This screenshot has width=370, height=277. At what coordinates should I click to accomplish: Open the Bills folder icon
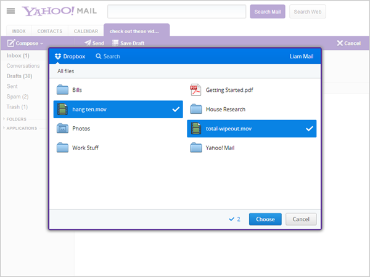click(x=62, y=90)
